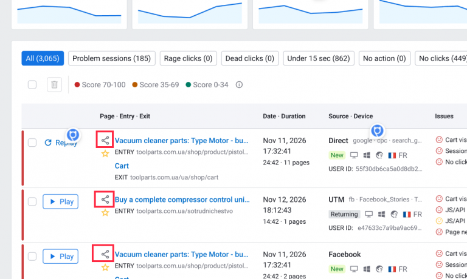Click 'Cart vis' issue icon in Direct row

pos(439,139)
